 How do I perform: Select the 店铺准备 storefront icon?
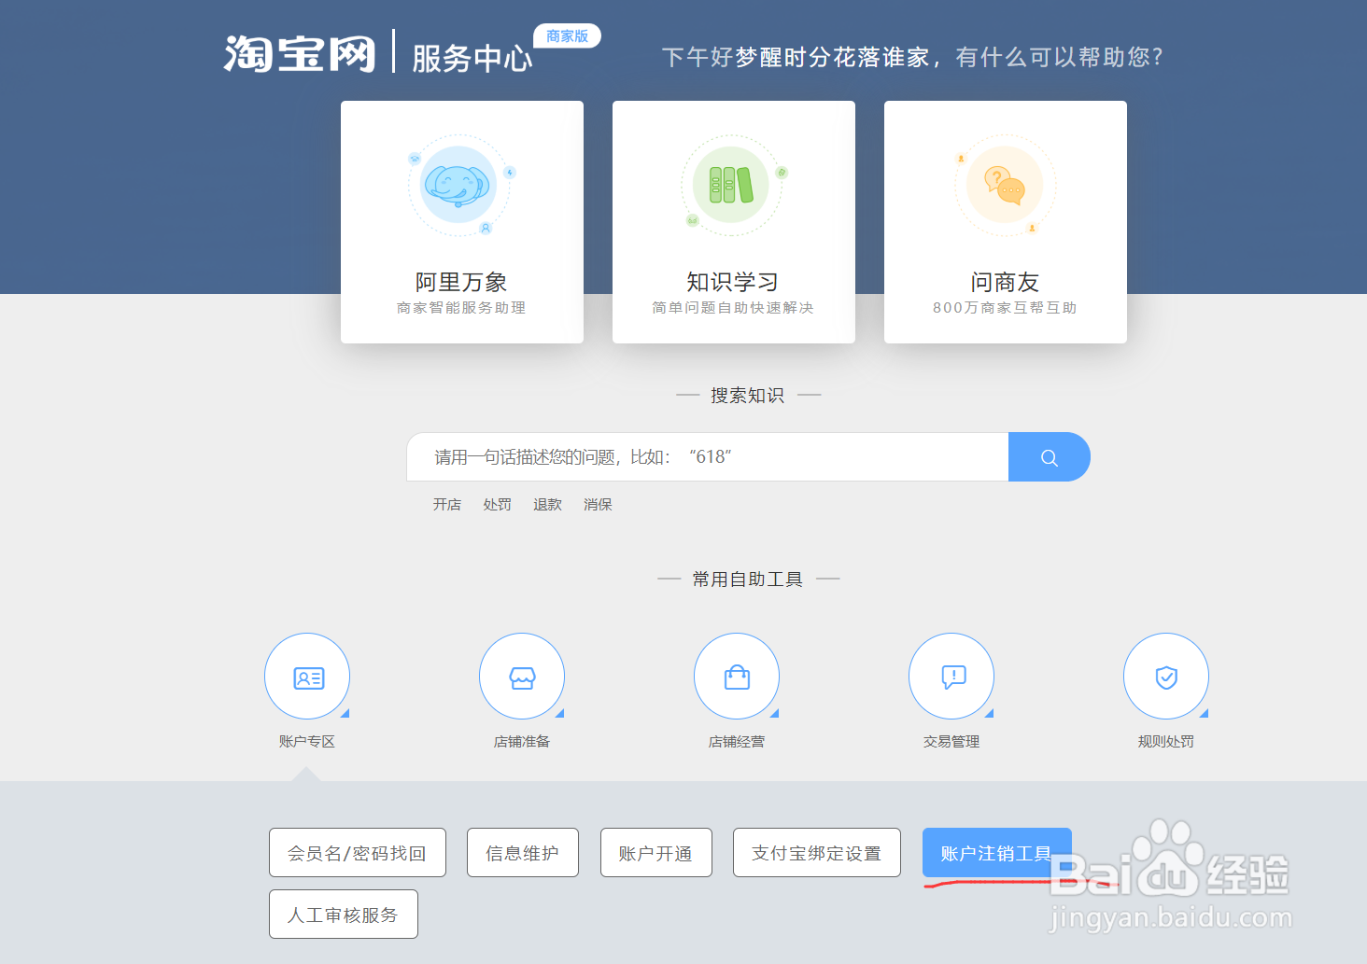[x=522, y=677]
